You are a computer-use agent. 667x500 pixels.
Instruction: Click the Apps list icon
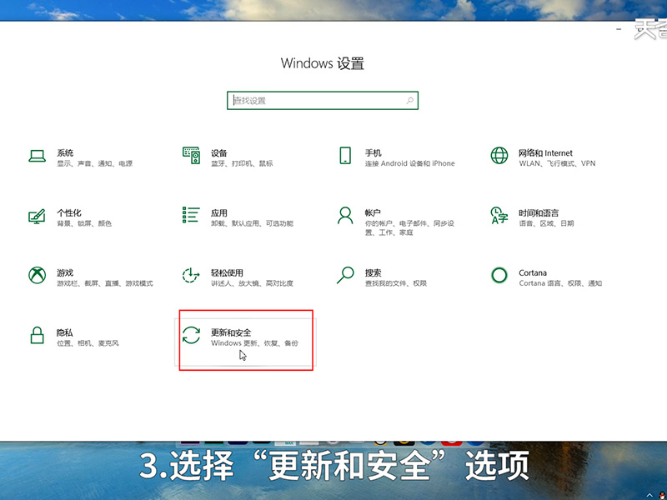191,215
